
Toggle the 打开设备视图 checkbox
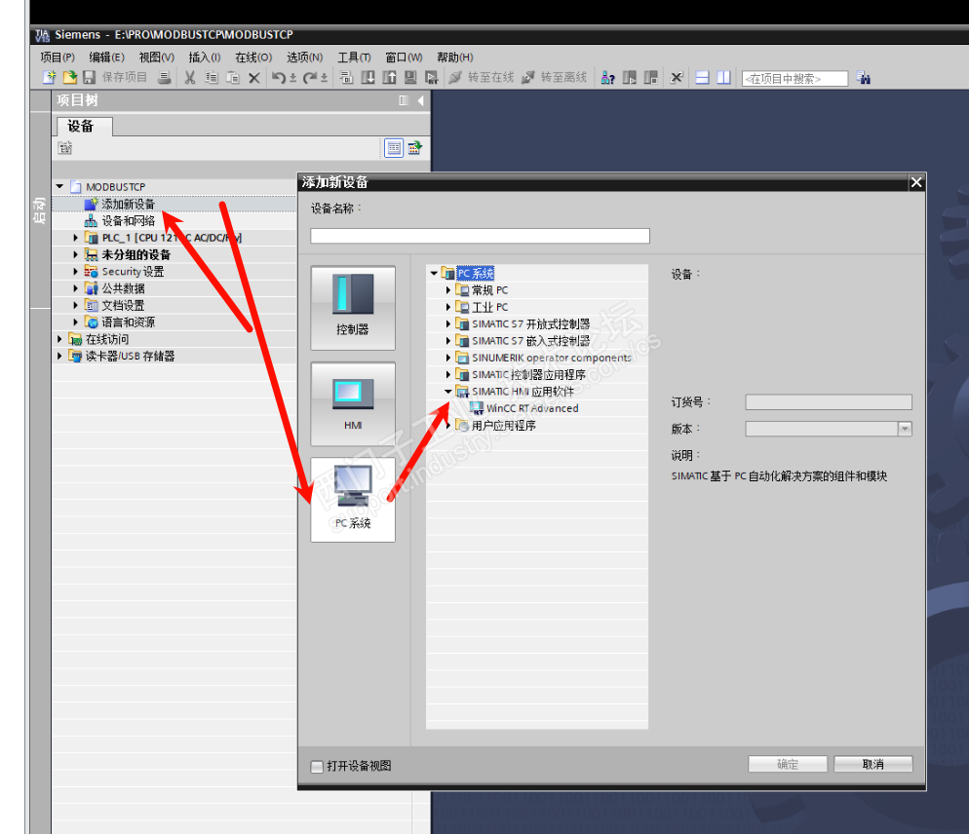click(317, 767)
